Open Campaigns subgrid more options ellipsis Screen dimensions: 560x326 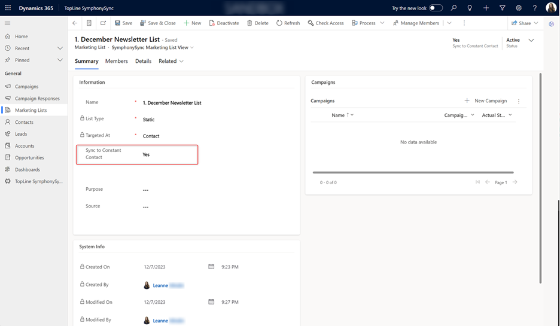tap(519, 101)
